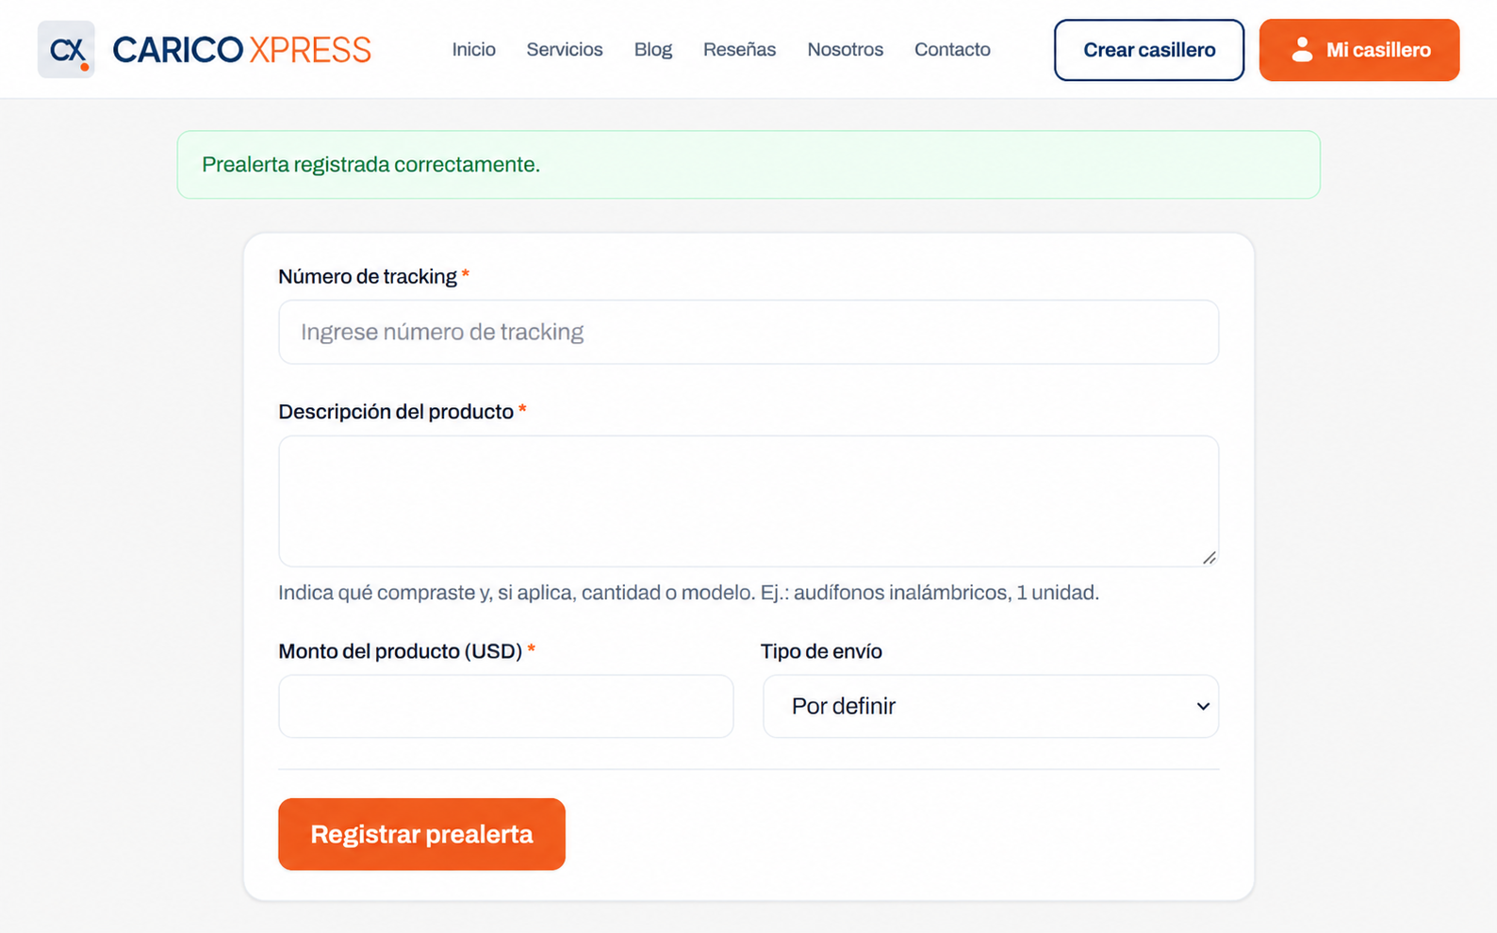Click the Descripción del producto textarea
The height and width of the screenshot is (933, 1497).
748,501
